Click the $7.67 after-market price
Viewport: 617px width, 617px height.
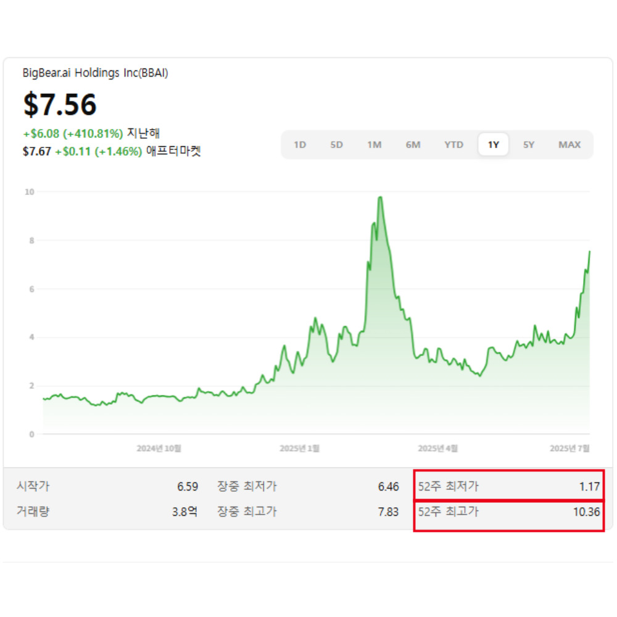pyautogui.click(x=37, y=152)
